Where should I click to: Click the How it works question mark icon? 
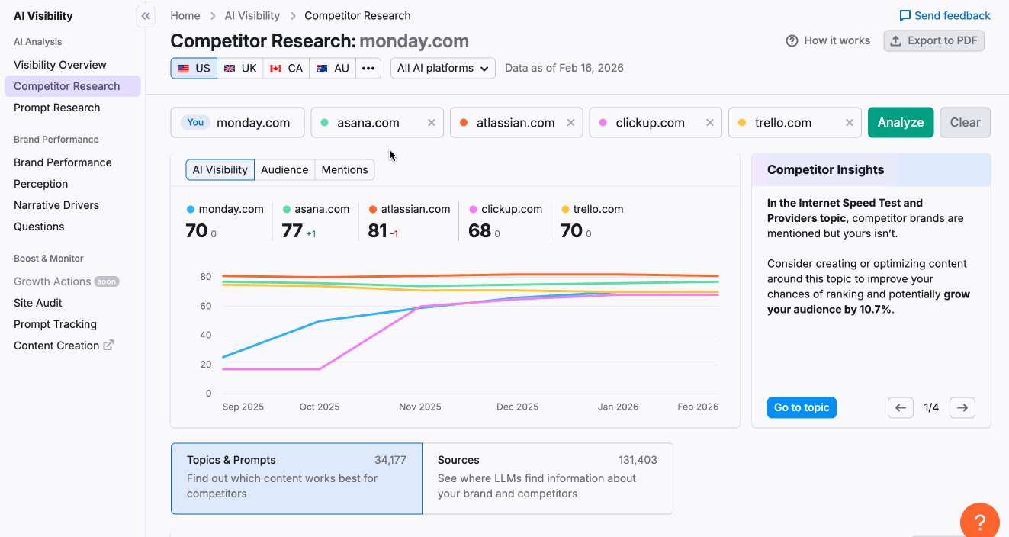(x=791, y=40)
